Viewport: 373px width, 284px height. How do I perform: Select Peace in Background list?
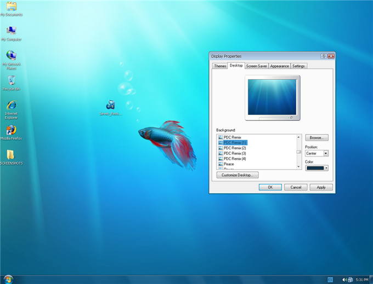tap(226, 164)
